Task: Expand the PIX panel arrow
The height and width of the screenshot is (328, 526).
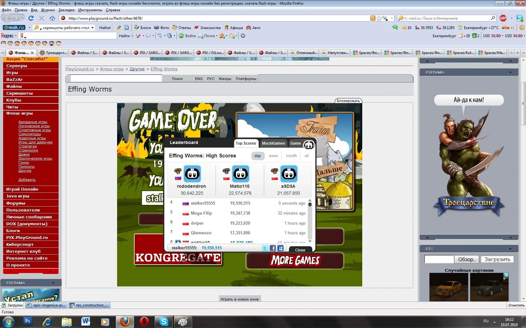Action: 510,249
